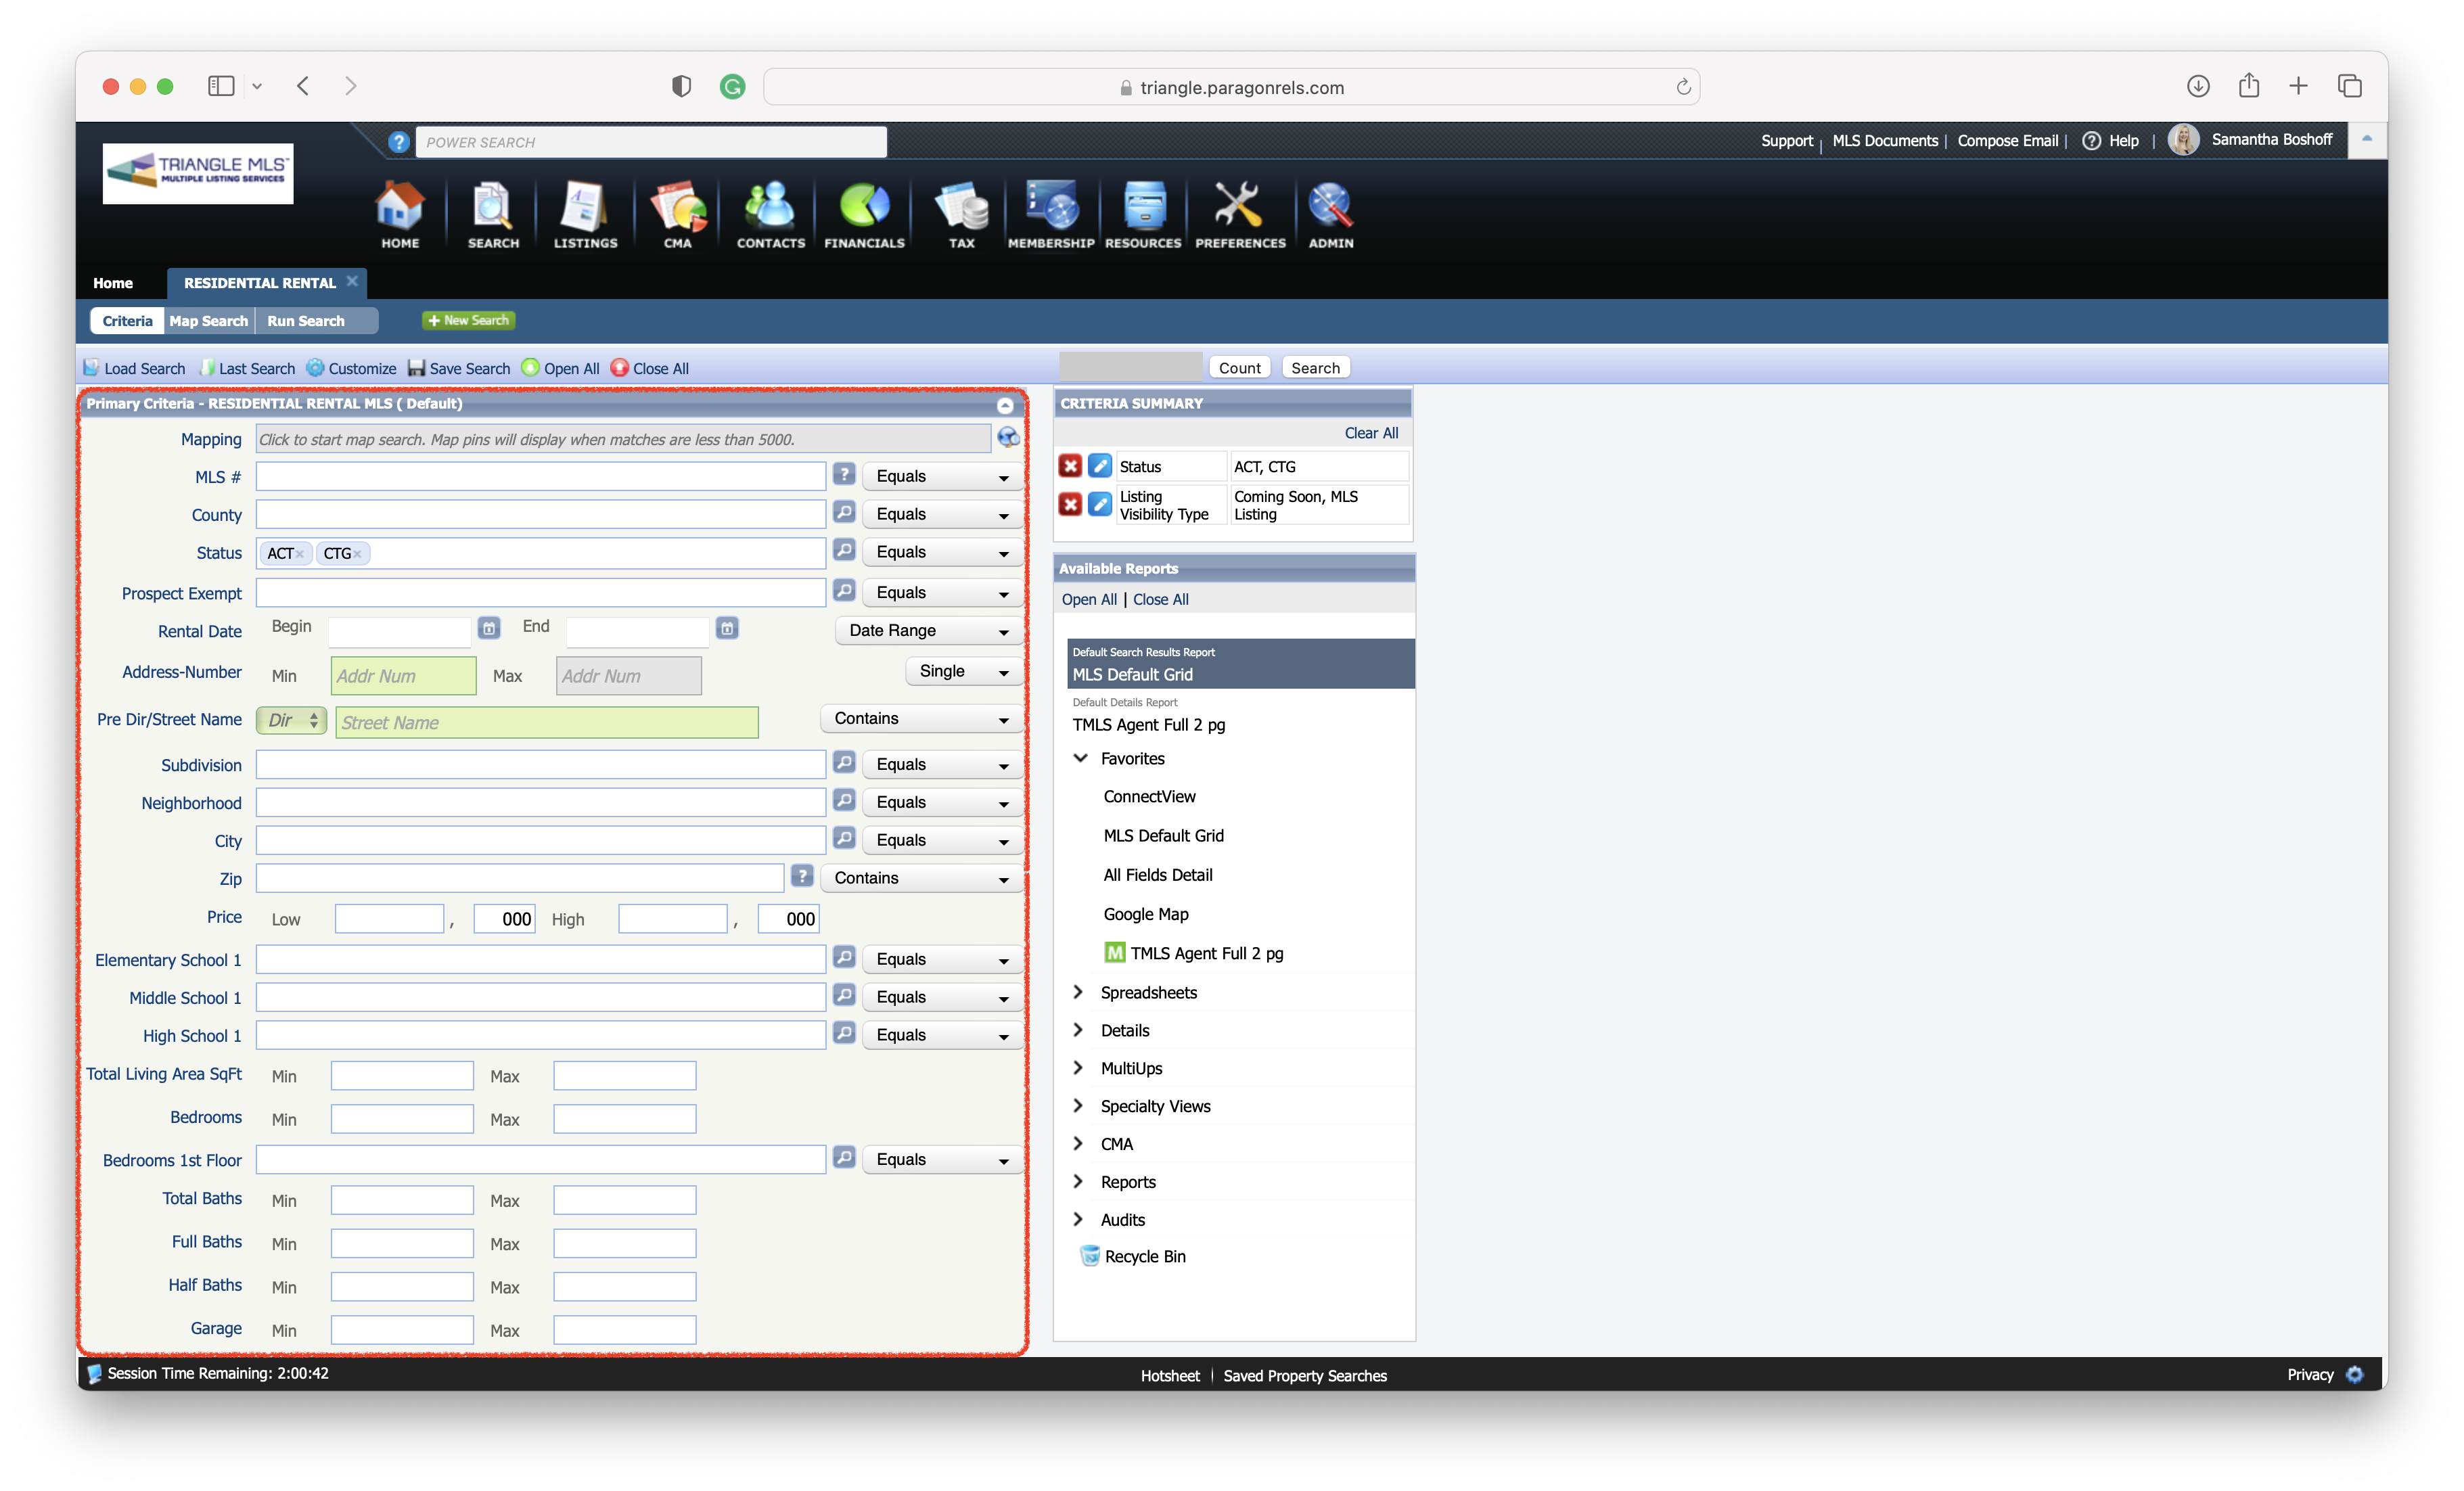Click the Price Low input field
Image resolution: width=2464 pixels, height=1491 pixels.
click(389, 919)
